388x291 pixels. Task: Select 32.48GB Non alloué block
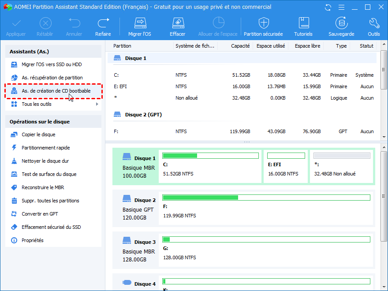click(x=341, y=167)
